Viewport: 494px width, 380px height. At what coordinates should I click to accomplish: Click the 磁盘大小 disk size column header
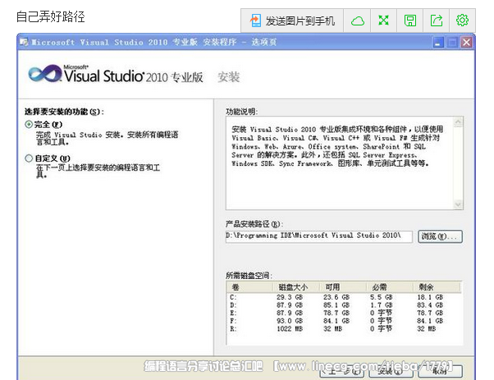point(296,287)
